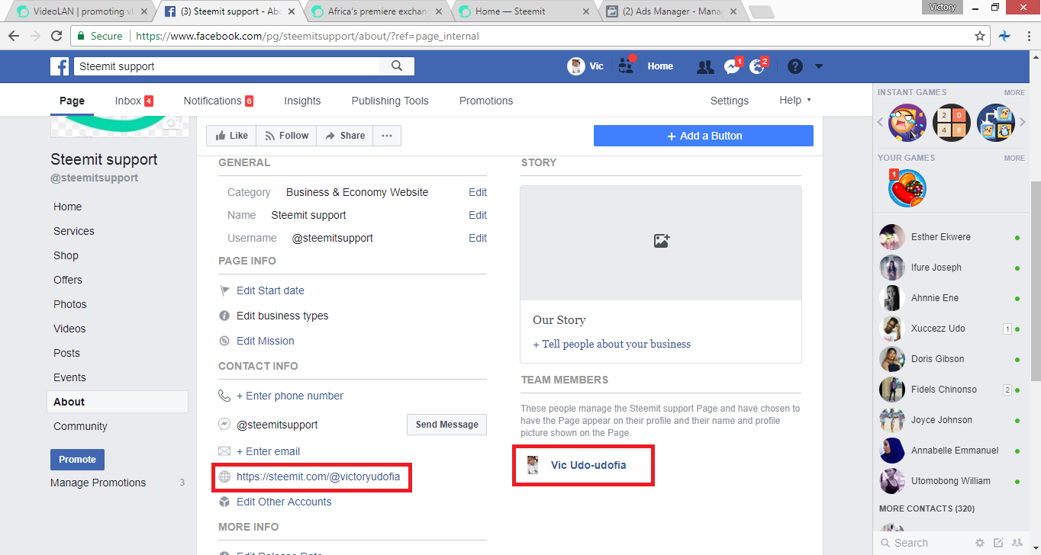Open the first instant game icon
The width and height of the screenshot is (1041, 555).
pyautogui.click(x=907, y=123)
